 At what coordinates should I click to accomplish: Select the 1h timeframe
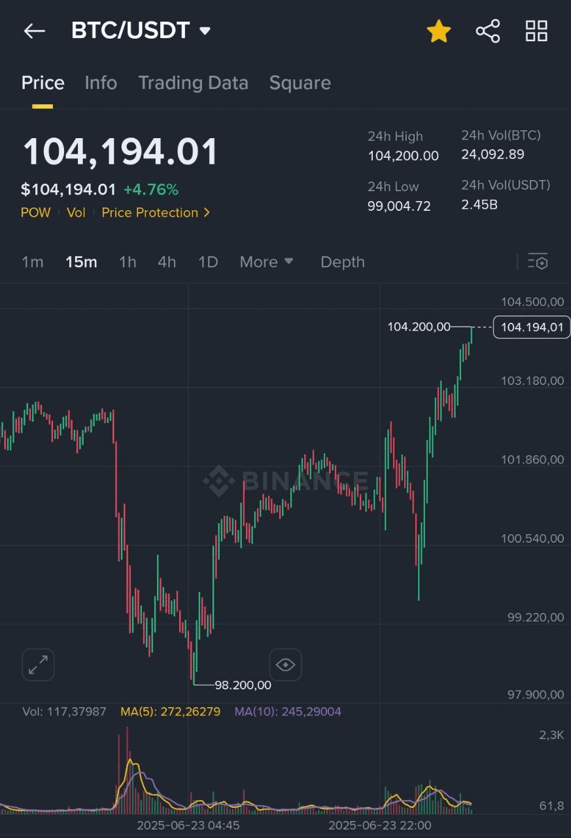click(x=128, y=262)
